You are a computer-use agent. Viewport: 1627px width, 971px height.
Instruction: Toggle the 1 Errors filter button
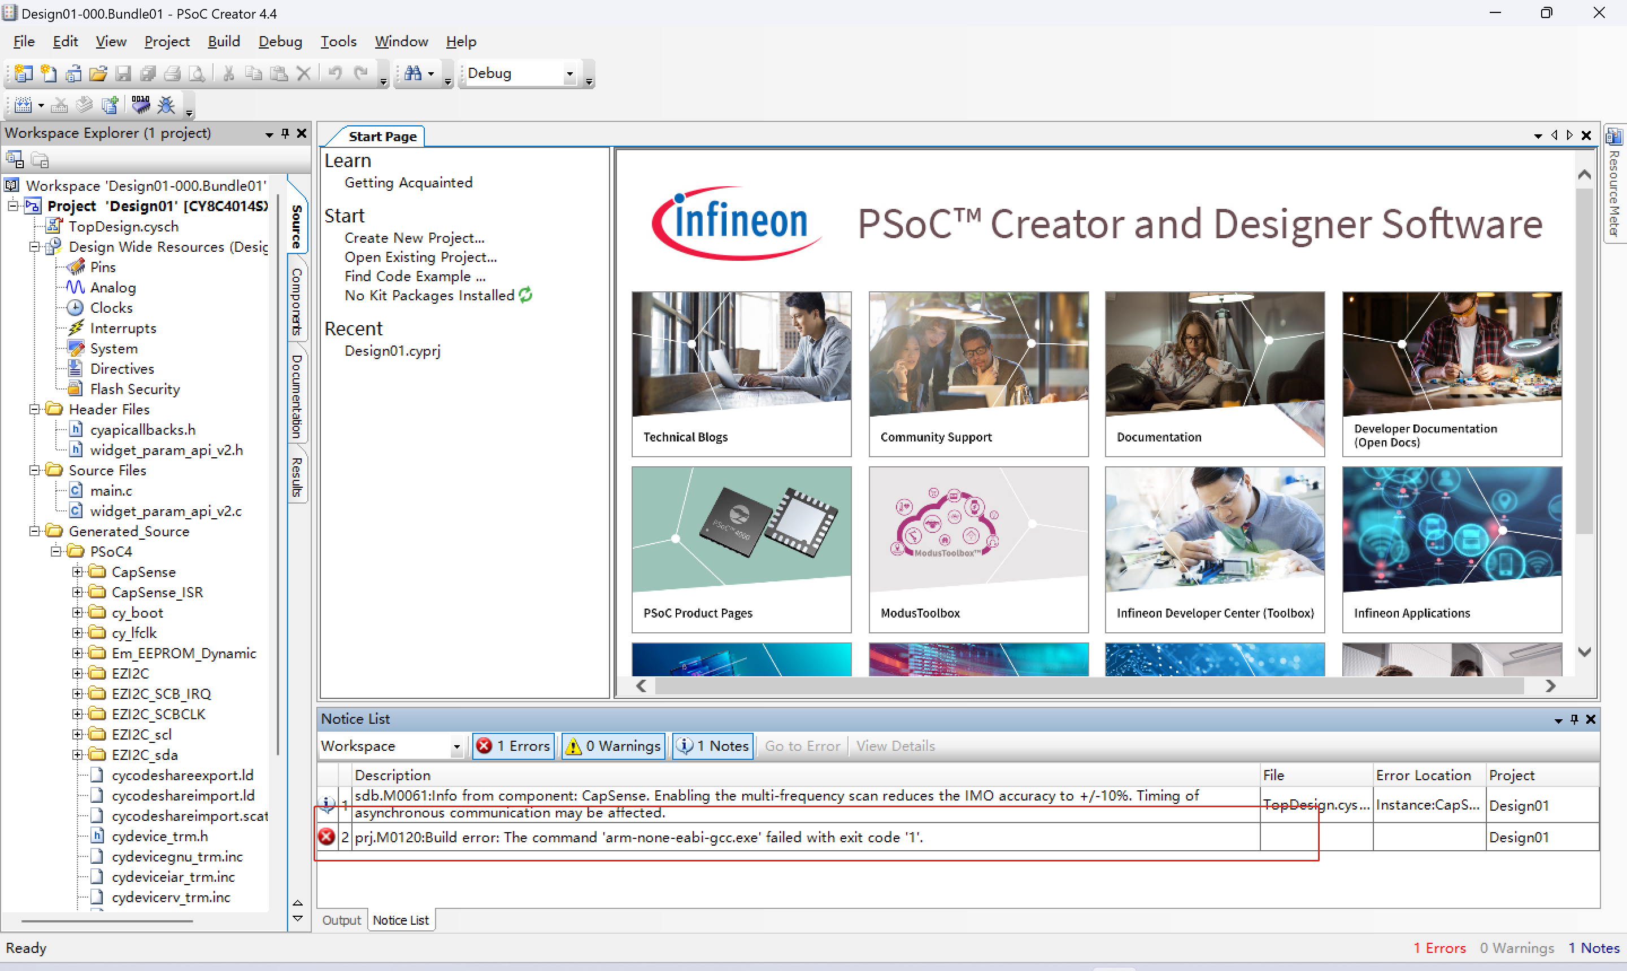click(x=514, y=746)
